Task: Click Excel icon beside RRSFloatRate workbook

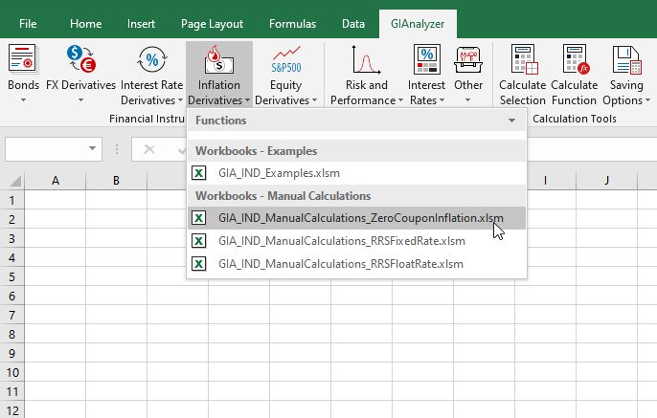Action: click(x=199, y=264)
